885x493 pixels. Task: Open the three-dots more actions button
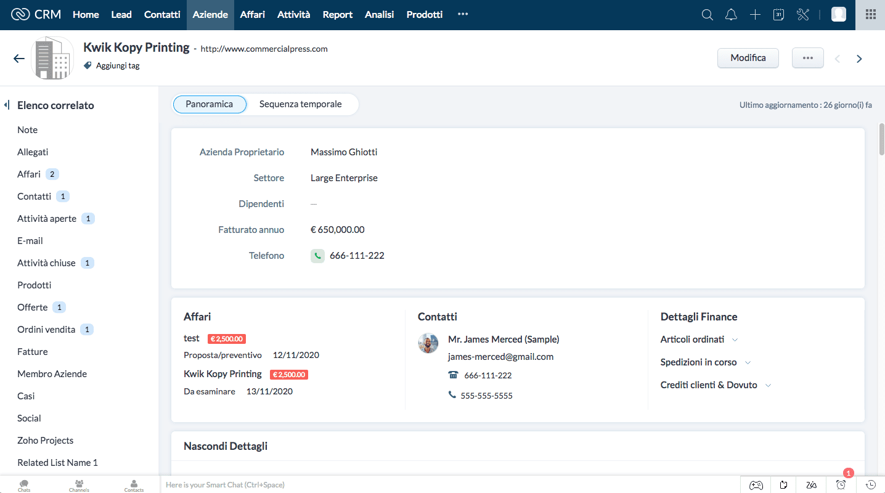[808, 58]
